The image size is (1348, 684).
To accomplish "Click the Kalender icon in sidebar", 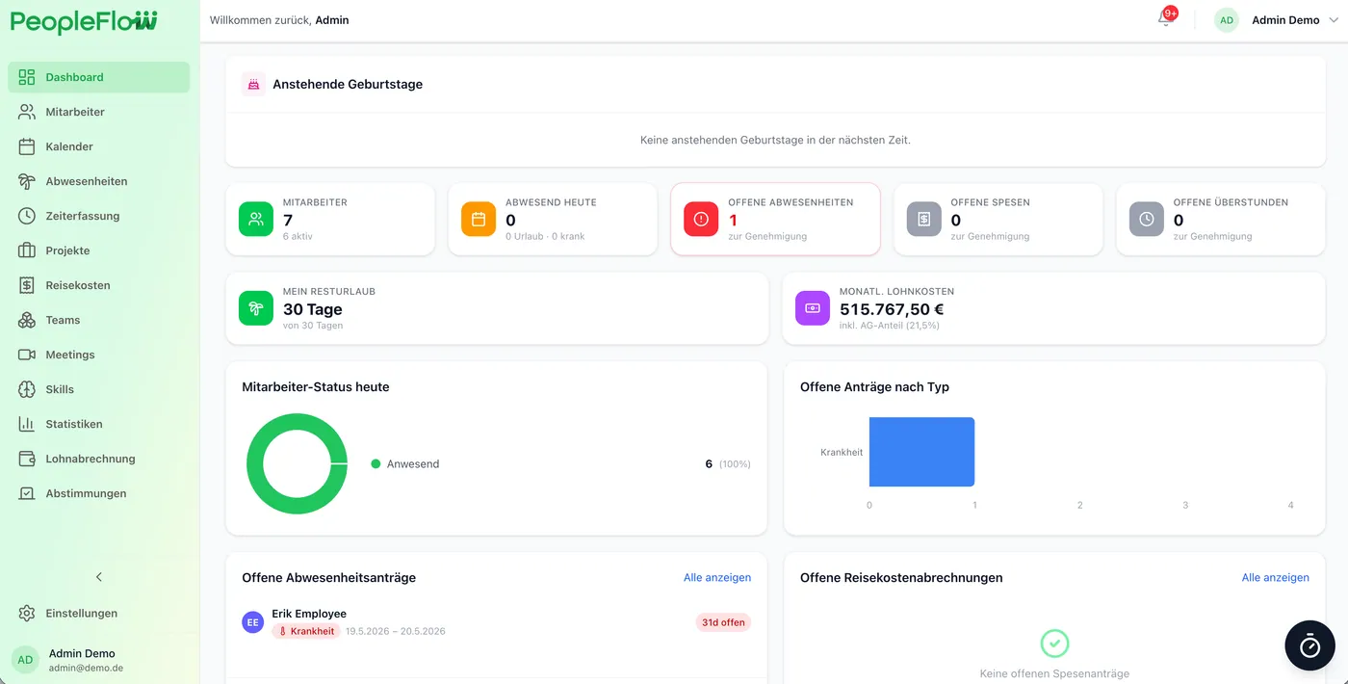I will pyautogui.click(x=27, y=146).
